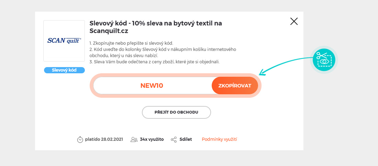This screenshot has height=166, width=378.
Task: Click the stopwatch validity icon
Action: click(80, 139)
